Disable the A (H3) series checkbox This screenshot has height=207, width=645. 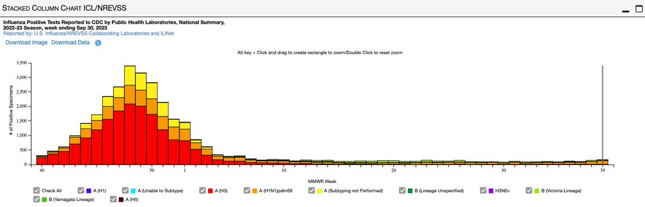coord(203,190)
